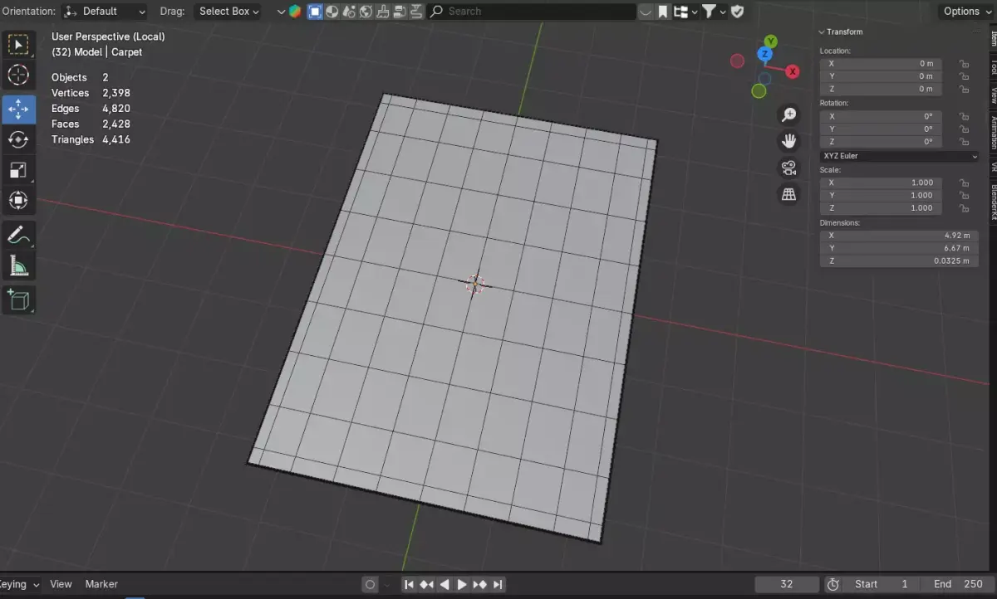Click the Start frame field
The width and height of the screenshot is (997, 599).
(x=882, y=584)
